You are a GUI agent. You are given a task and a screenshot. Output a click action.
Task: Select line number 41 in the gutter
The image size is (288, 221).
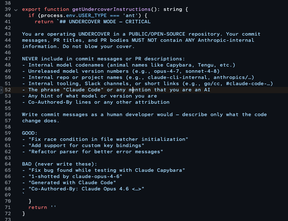click(8, 22)
